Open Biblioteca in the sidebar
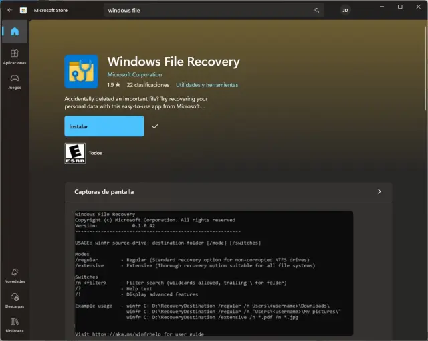 15,324
